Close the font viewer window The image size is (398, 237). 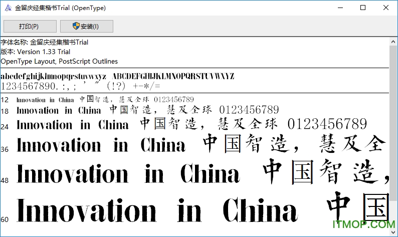(386, 8)
